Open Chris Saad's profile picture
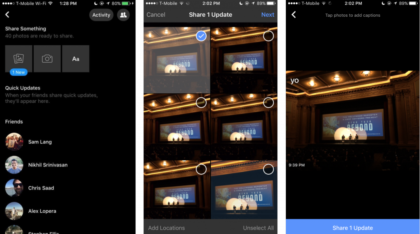420x234 pixels. point(14,188)
